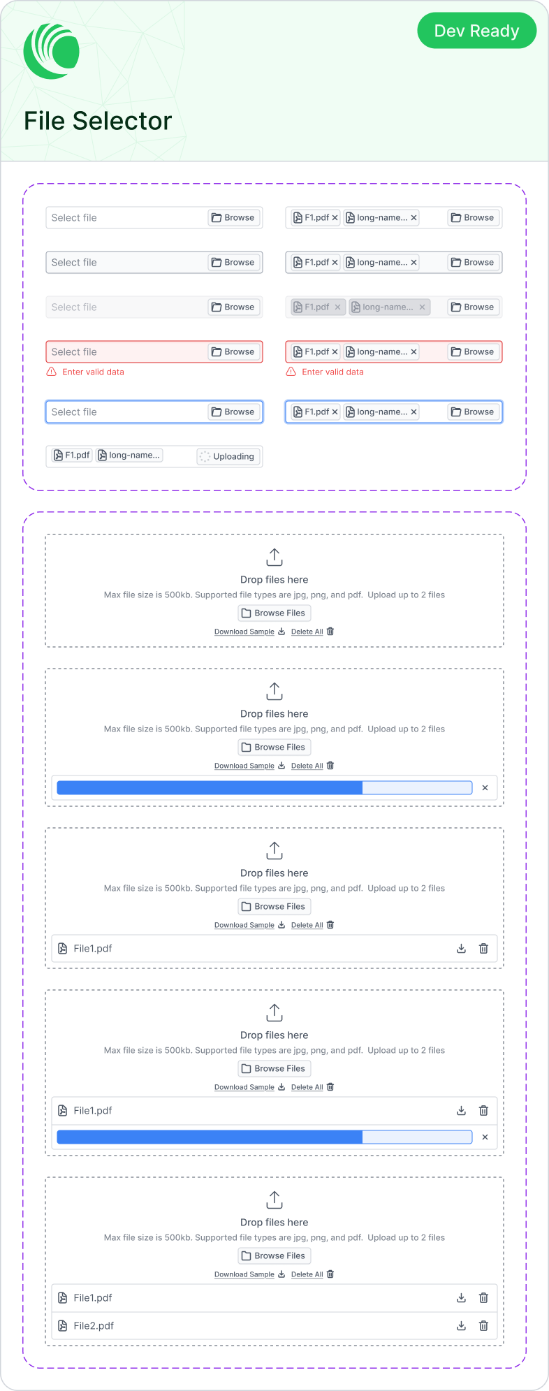Click Delete All link in last drop zone
Screen dimensions: 549x1391
307,1274
